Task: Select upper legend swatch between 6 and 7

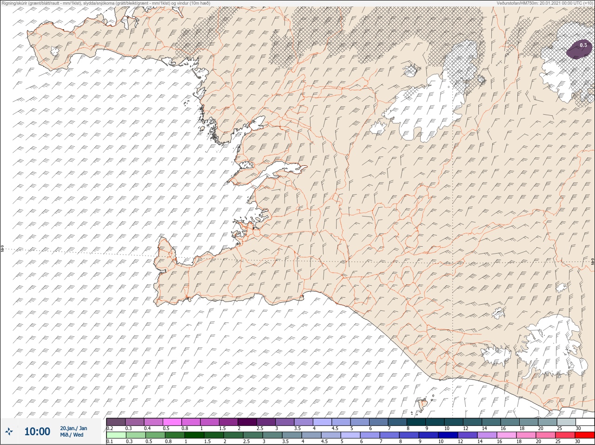Action: [x=379, y=421]
